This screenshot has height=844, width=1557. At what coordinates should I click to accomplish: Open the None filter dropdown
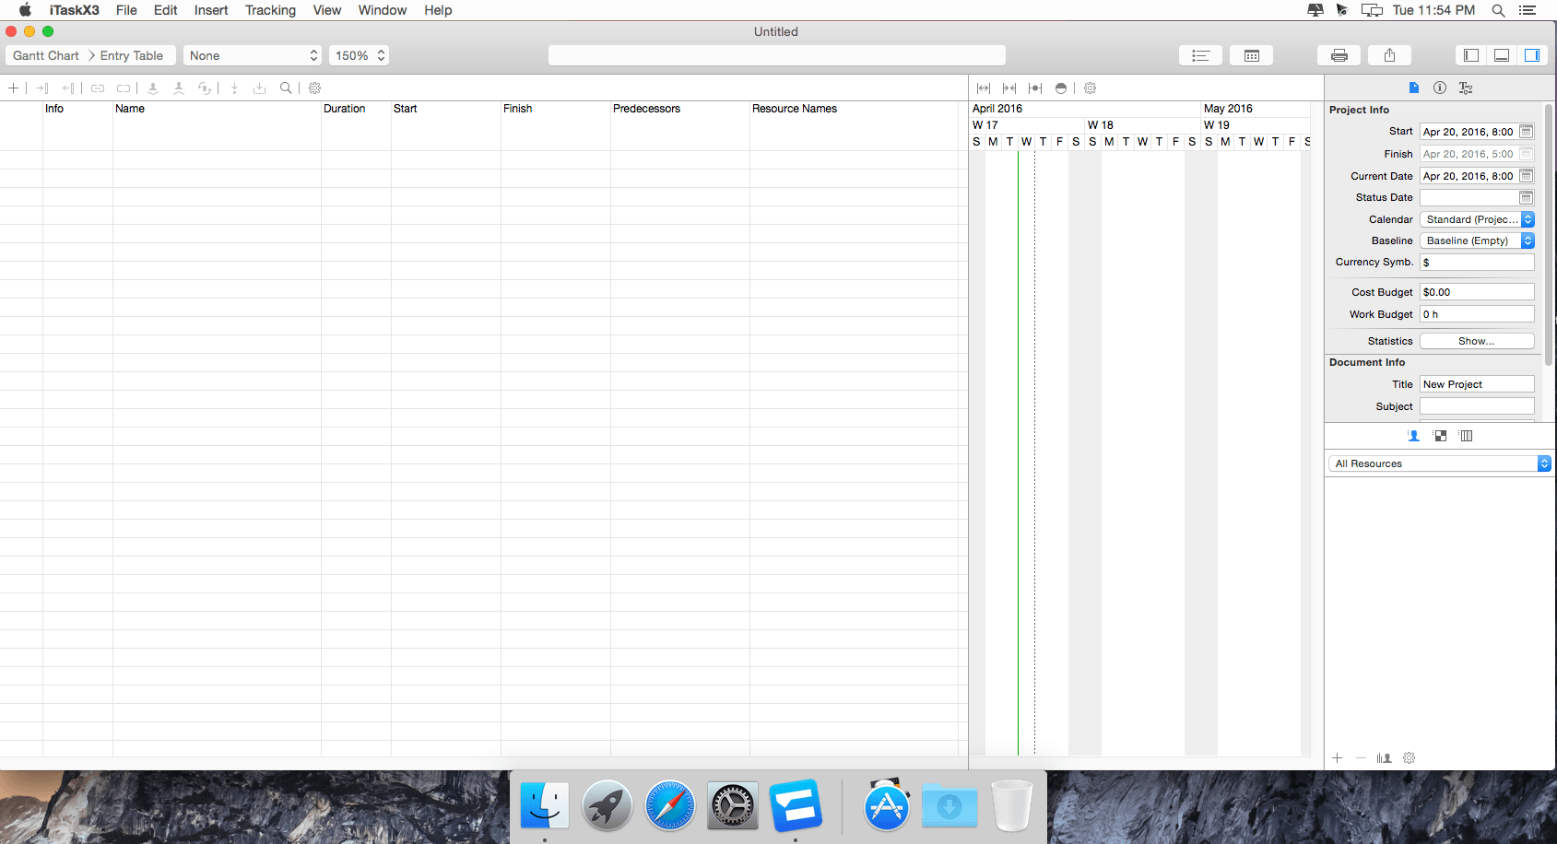(253, 55)
